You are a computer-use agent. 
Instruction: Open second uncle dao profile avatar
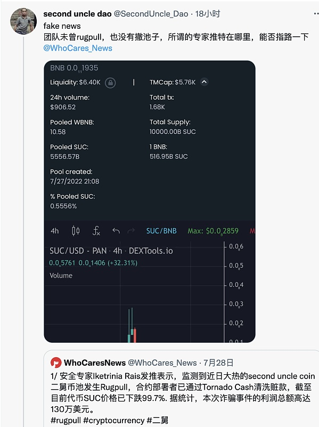tap(23, 21)
